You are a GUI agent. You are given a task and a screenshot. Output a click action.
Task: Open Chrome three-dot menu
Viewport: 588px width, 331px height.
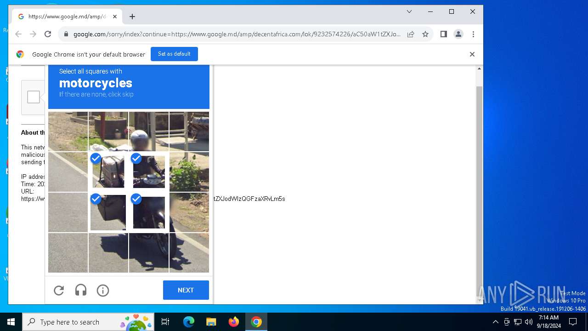(x=473, y=34)
